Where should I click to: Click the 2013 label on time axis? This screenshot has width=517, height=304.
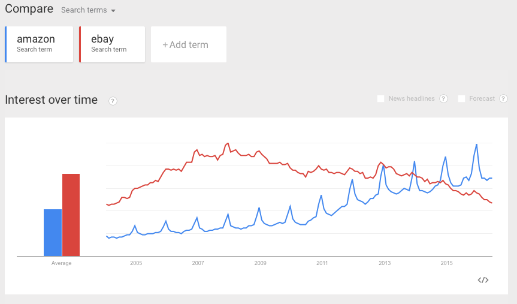click(x=385, y=263)
